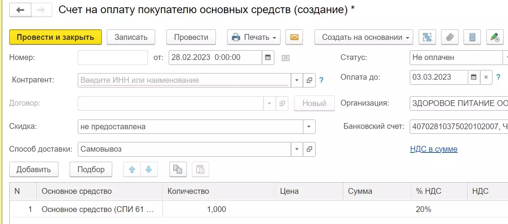Click the copy rows icon
Viewport: 508px width, 224px height.
click(178, 169)
